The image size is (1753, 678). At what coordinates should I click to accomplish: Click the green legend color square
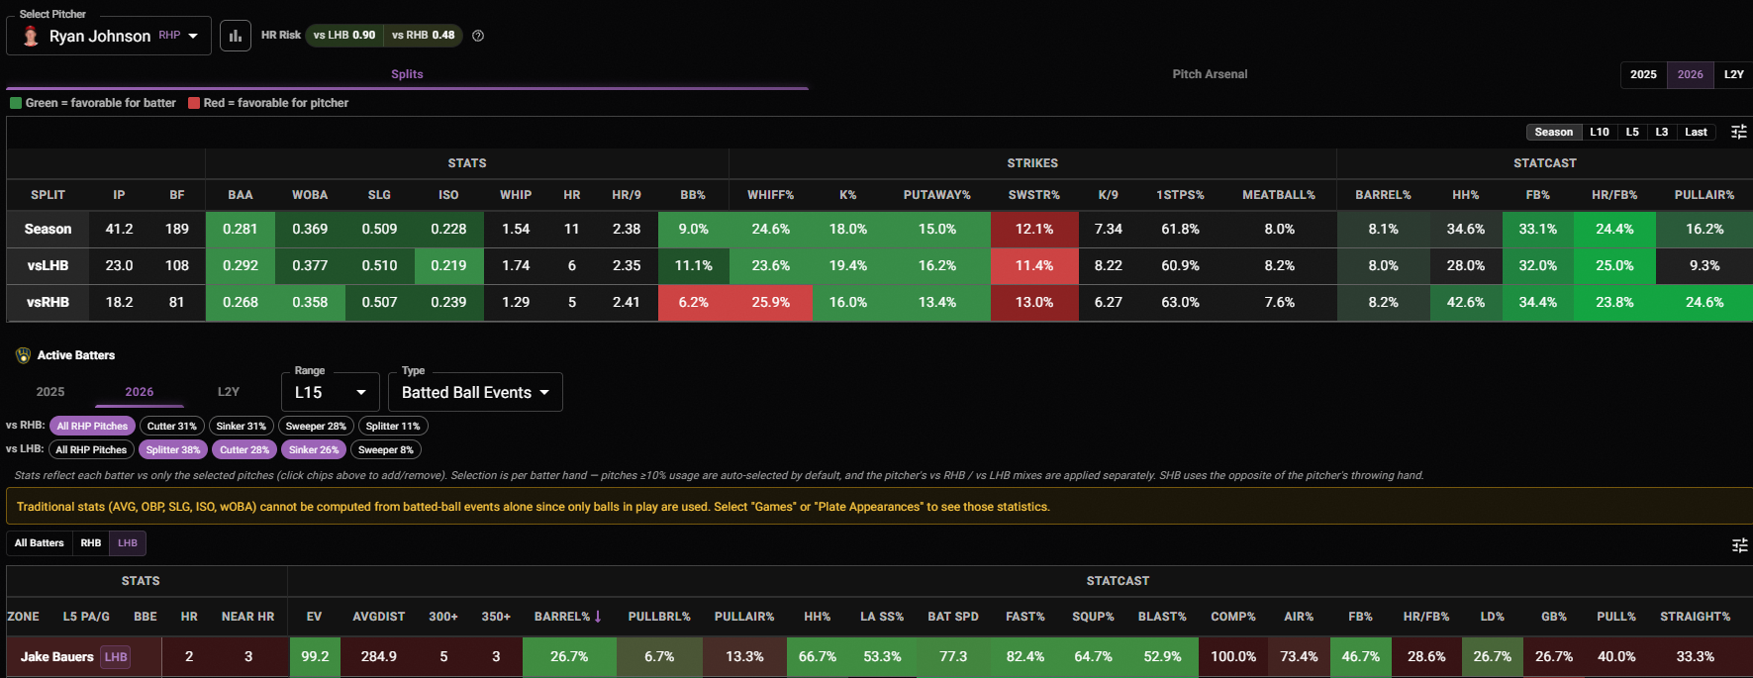coord(16,103)
